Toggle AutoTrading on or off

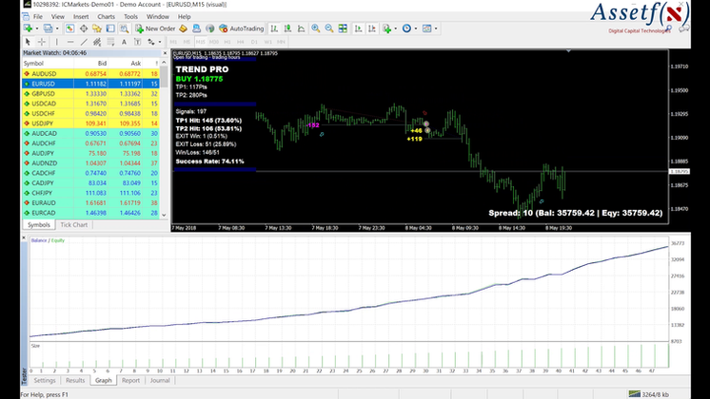[242, 28]
